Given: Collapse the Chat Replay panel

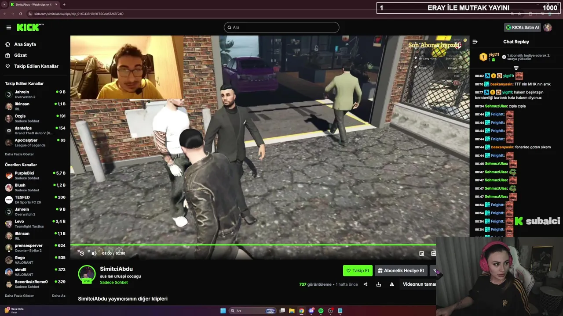Looking at the screenshot, I should [x=475, y=42].
